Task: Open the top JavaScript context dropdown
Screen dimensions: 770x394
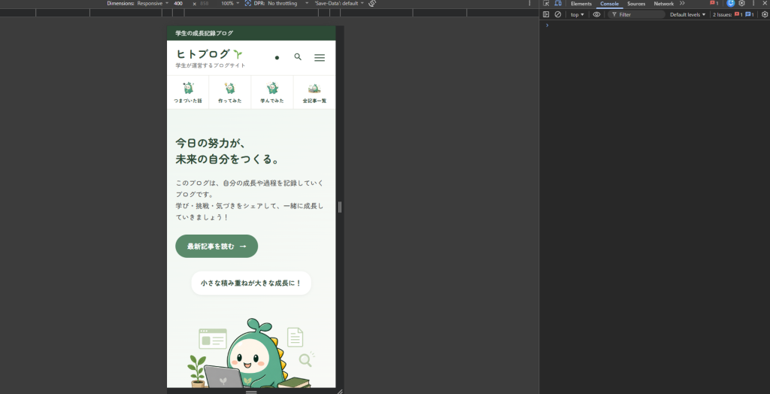Action: point(577,15)
